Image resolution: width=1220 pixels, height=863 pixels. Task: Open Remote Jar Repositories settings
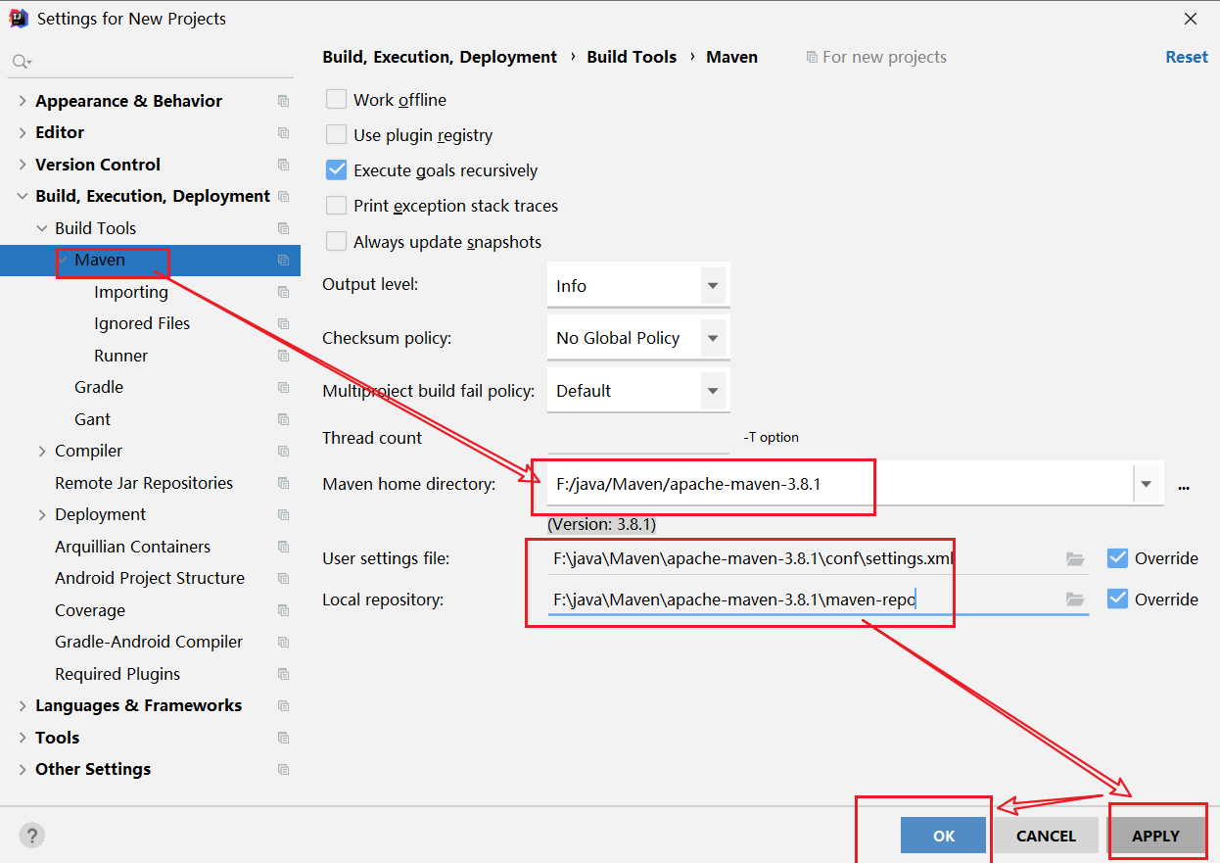coord(144,483)
